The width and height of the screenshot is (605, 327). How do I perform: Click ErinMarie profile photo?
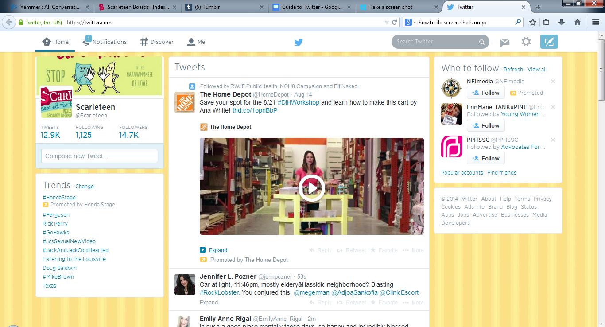point(452,114)
